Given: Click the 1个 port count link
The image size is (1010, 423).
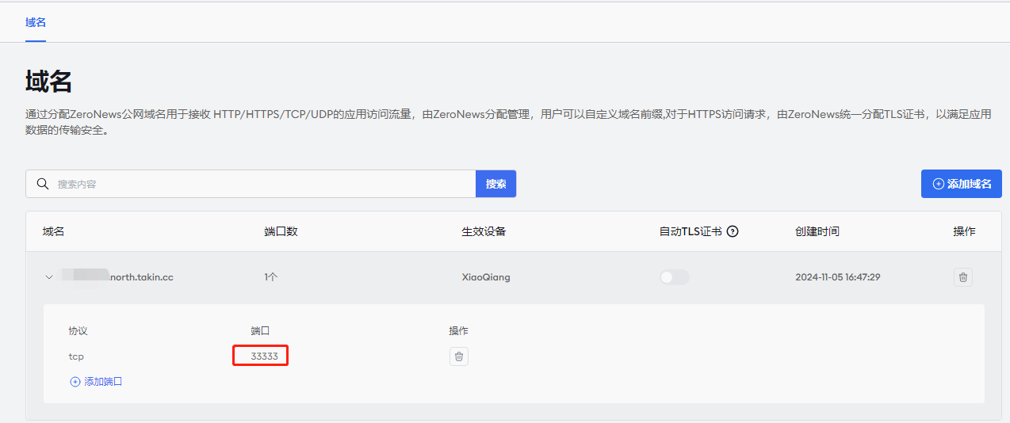Looking at the screenshot, I should tap(271, 277).
